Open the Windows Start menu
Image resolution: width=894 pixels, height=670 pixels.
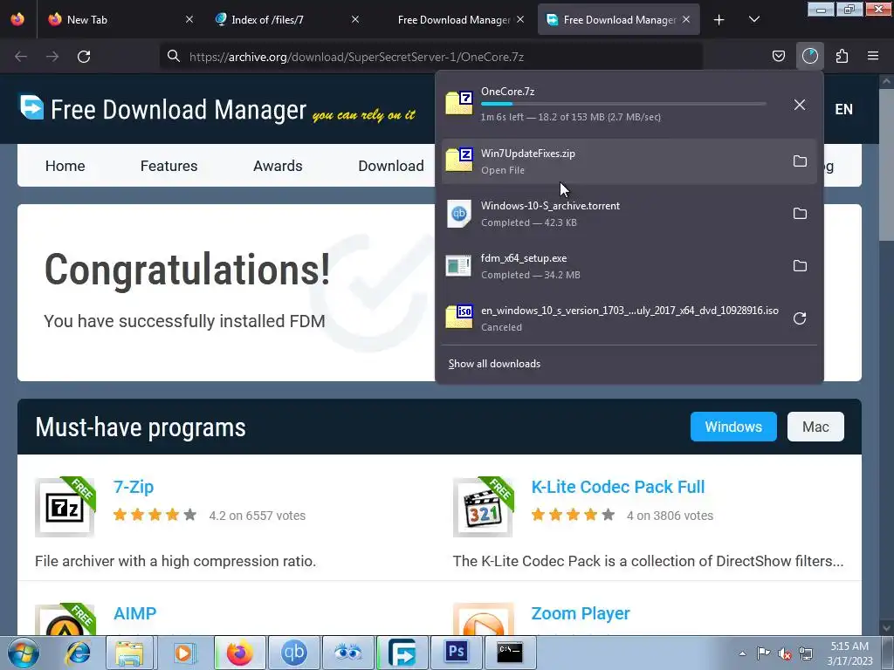click(x=24, y=653)
